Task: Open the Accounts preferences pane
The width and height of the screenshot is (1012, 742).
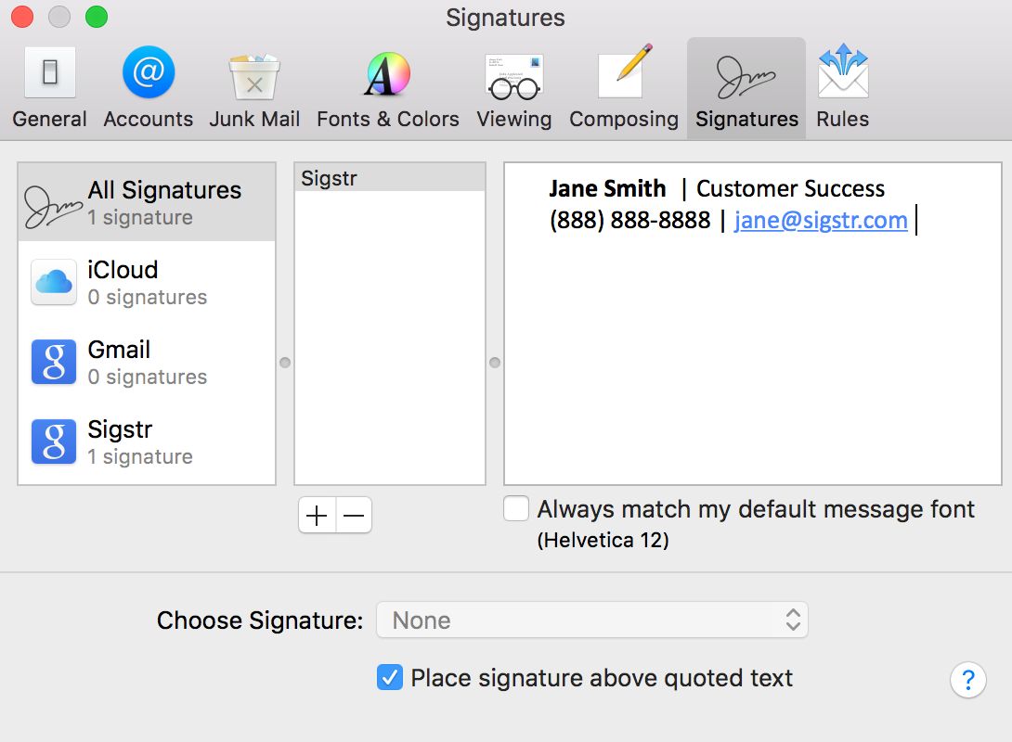Action: (149, 88)
